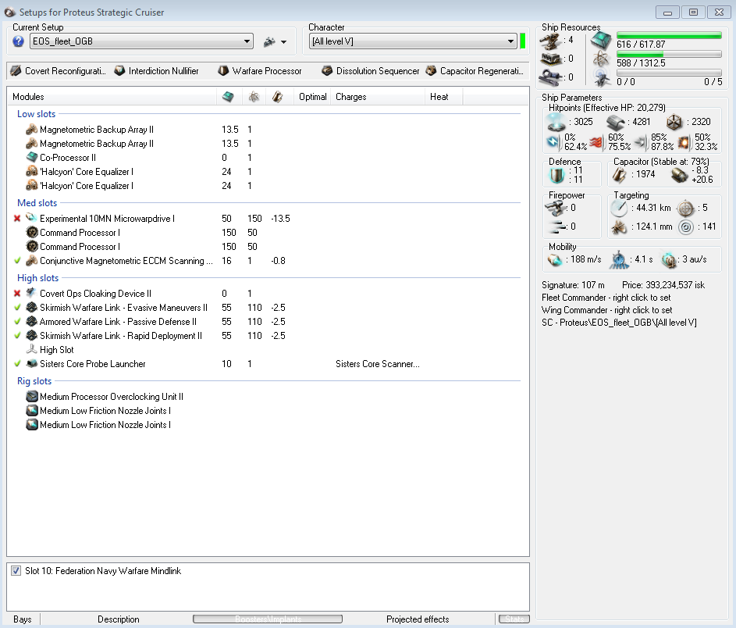Open the Character All level V dropdown
Viewport: 736px width, 628px height.
(x=413, y=41)
